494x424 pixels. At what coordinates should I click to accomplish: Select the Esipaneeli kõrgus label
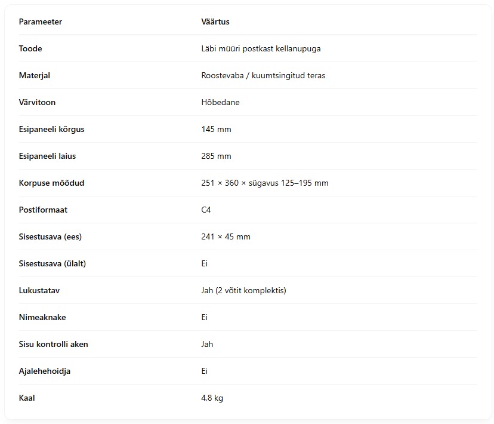pyautogui.click(x=52, y=129)
